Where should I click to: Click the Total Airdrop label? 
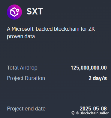[x=22, y=68]
